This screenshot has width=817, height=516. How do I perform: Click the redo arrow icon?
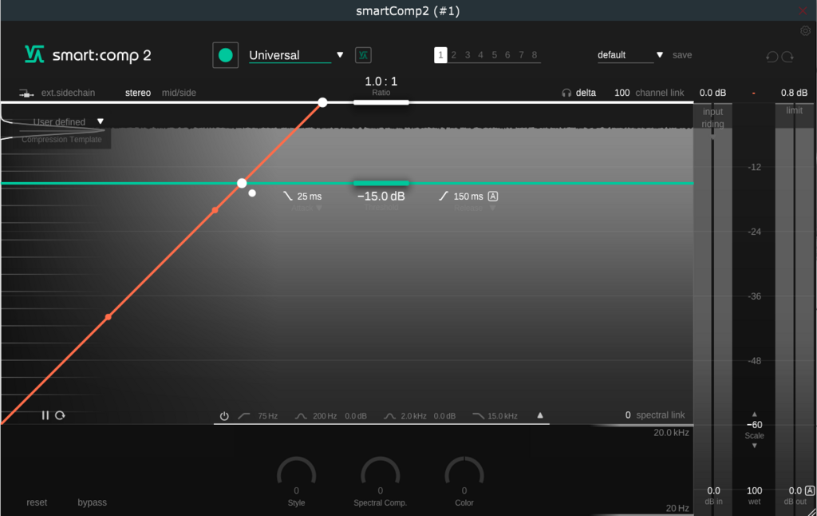[787, 57]
